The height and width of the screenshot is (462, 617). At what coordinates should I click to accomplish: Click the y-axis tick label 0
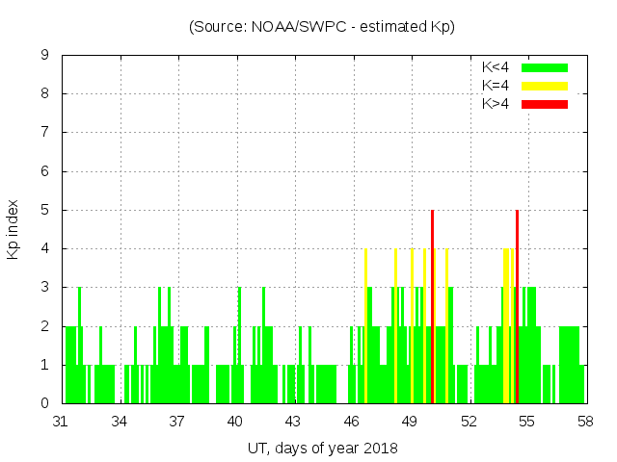coord(44,403)
